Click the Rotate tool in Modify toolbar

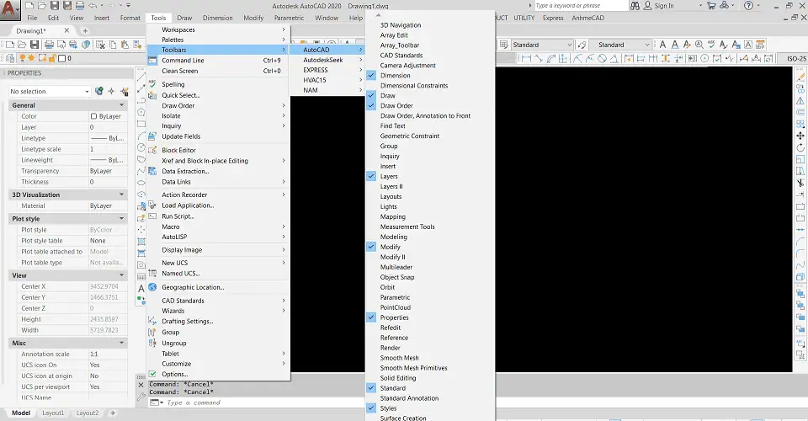(800, 147)
